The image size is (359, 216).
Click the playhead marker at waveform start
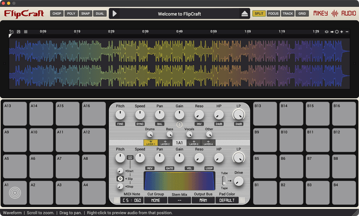(10, 36)
